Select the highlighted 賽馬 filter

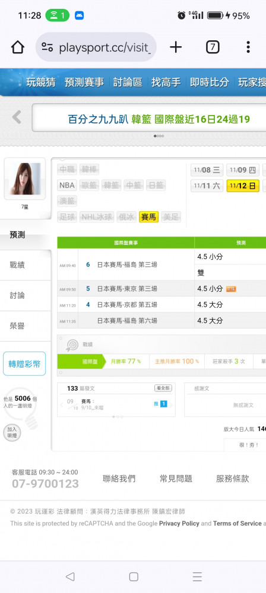[x=148, y=216]
